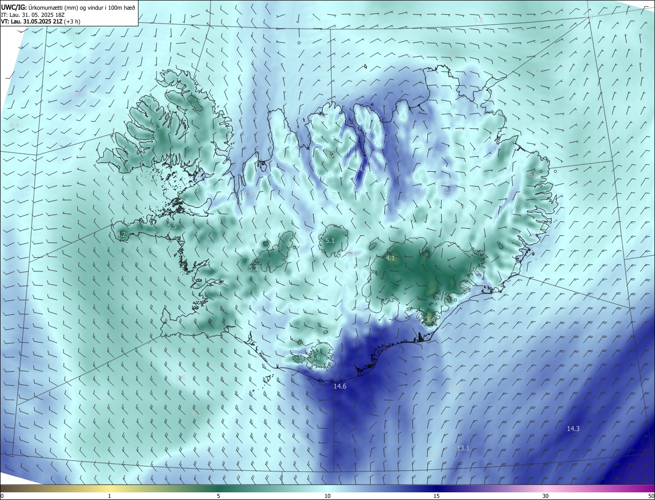Click the 5.7 value in the Westfjords
The image size is (655, 500).
pyautogui.click(x=157, y=127)
